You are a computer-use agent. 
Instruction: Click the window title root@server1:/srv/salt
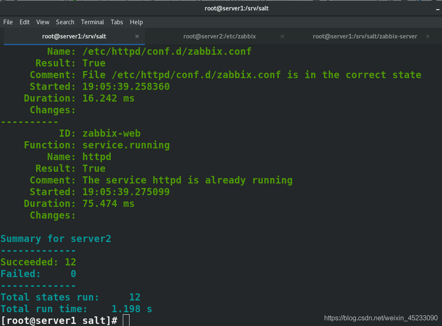point(236,8)
